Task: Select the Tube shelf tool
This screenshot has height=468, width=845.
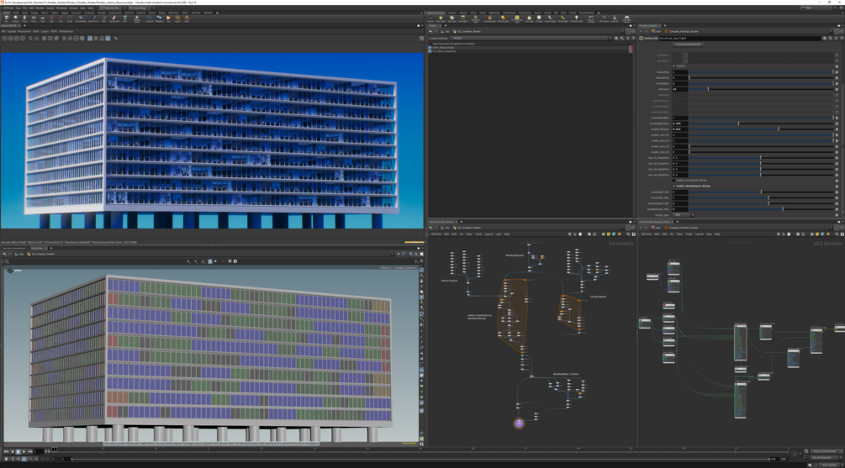Action: (x=24, y=18)
